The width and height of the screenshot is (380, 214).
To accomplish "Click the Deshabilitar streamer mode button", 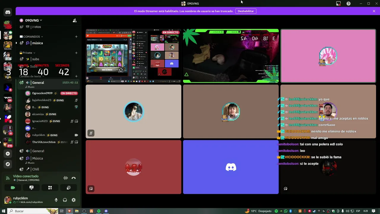I will click(246, 11).
